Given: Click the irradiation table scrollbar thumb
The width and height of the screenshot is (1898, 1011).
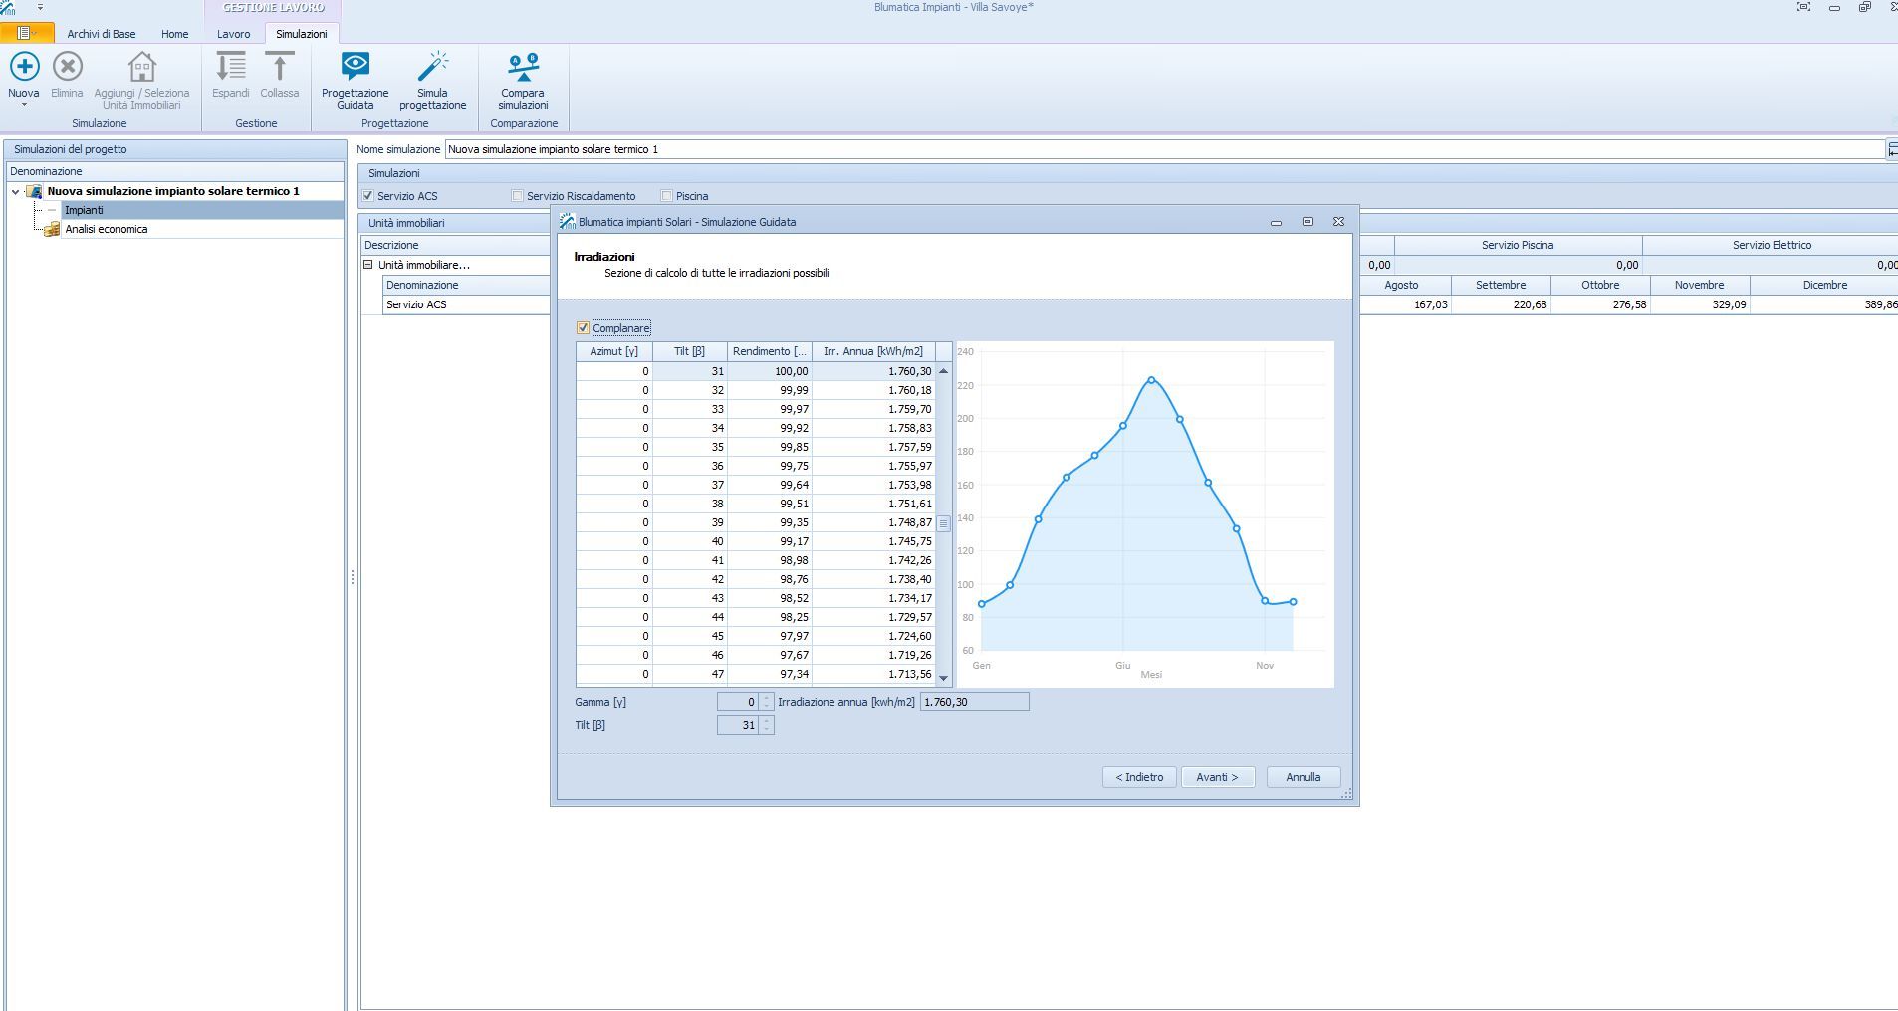Looking at the screenshot, I should click(943, 523).
